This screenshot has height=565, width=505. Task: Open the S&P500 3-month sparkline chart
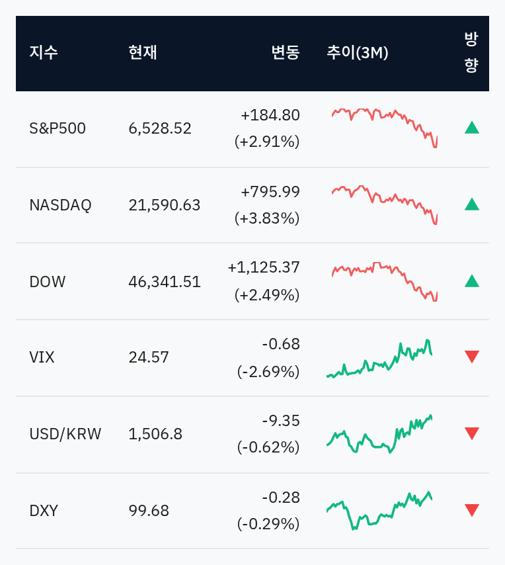385,128
